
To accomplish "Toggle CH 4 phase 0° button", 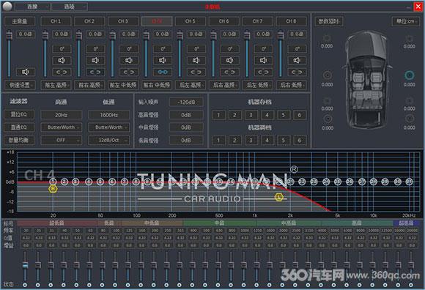I will tap(163, 49).
